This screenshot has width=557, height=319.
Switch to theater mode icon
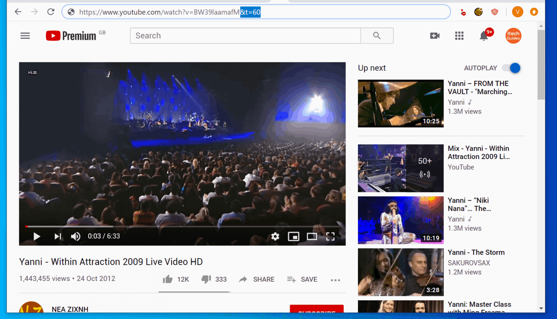point(312,236)
